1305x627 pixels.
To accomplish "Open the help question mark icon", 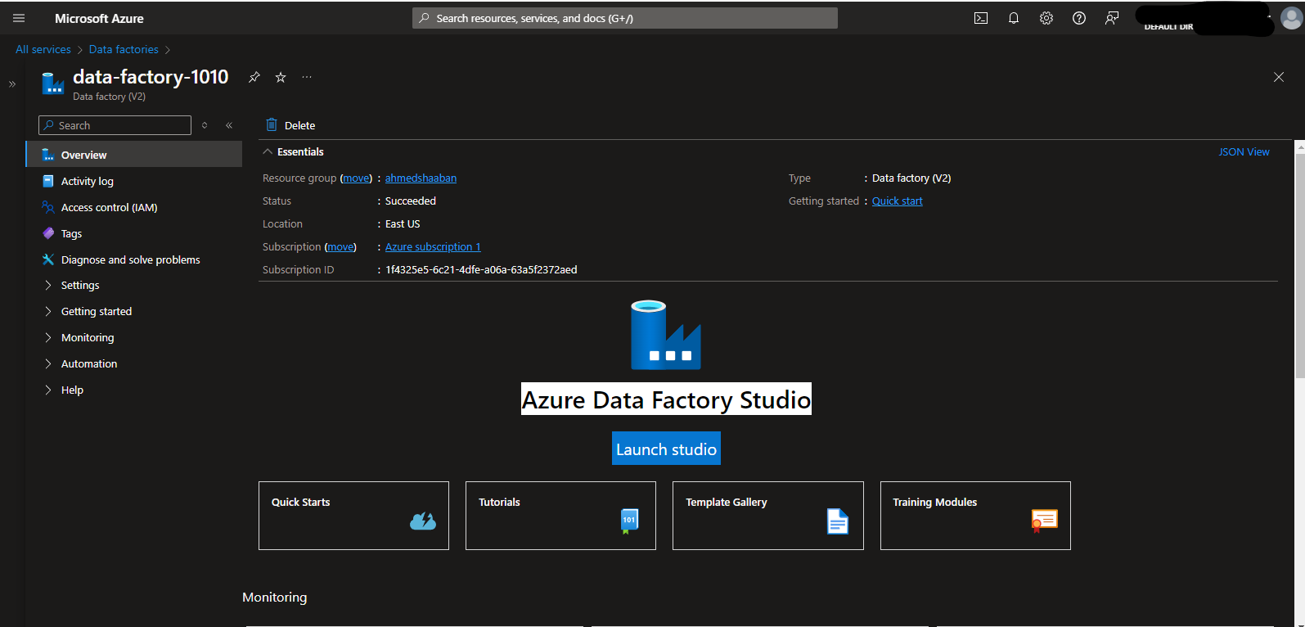I will [x=1079, y=18].
